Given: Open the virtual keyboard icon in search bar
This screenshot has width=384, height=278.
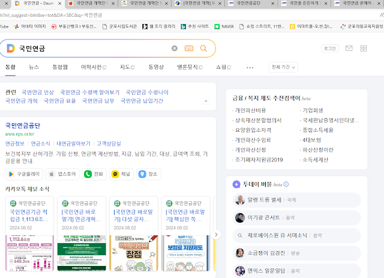Looking at the screenshot, I should [189, 49].
